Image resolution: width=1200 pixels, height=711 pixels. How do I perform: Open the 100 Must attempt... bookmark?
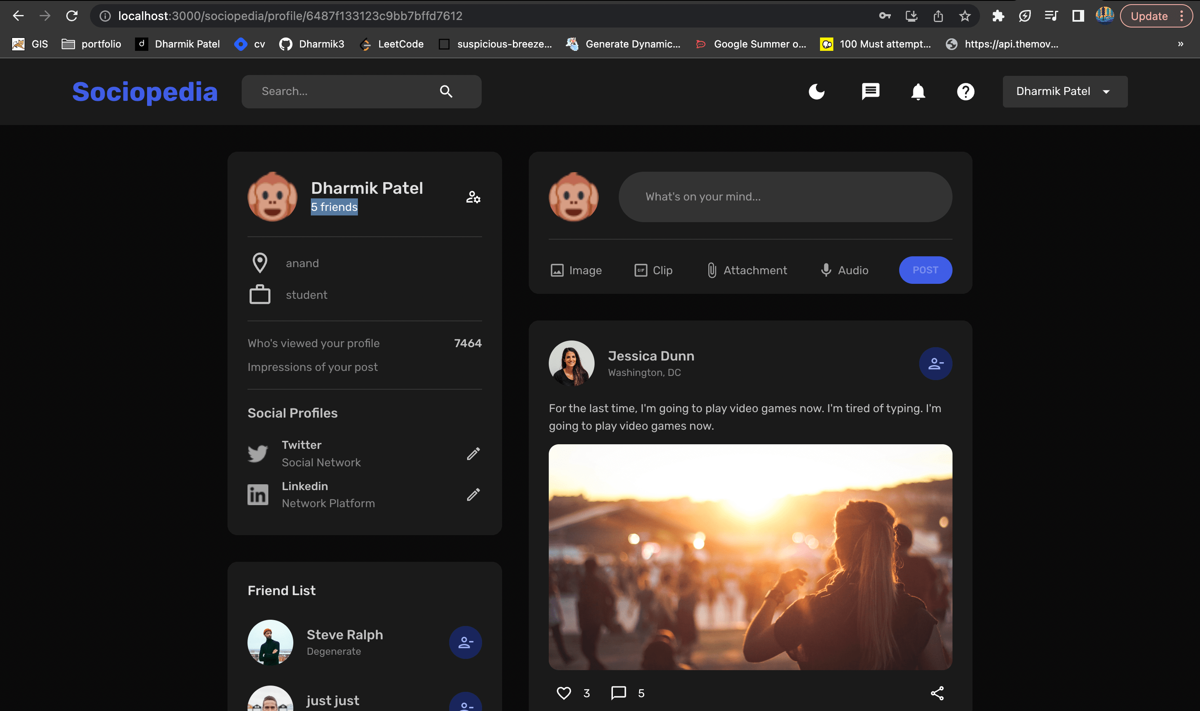[876, 44]
